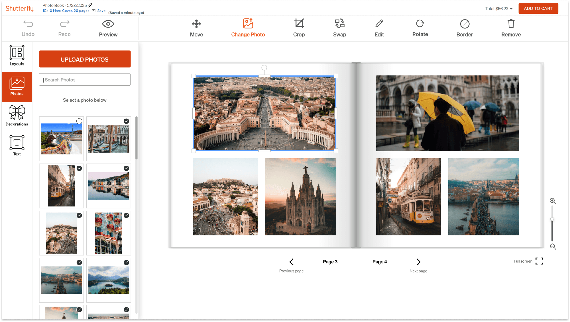Open the Decorations panel
The image size is (570, 322).
click(x=17, y=116)
